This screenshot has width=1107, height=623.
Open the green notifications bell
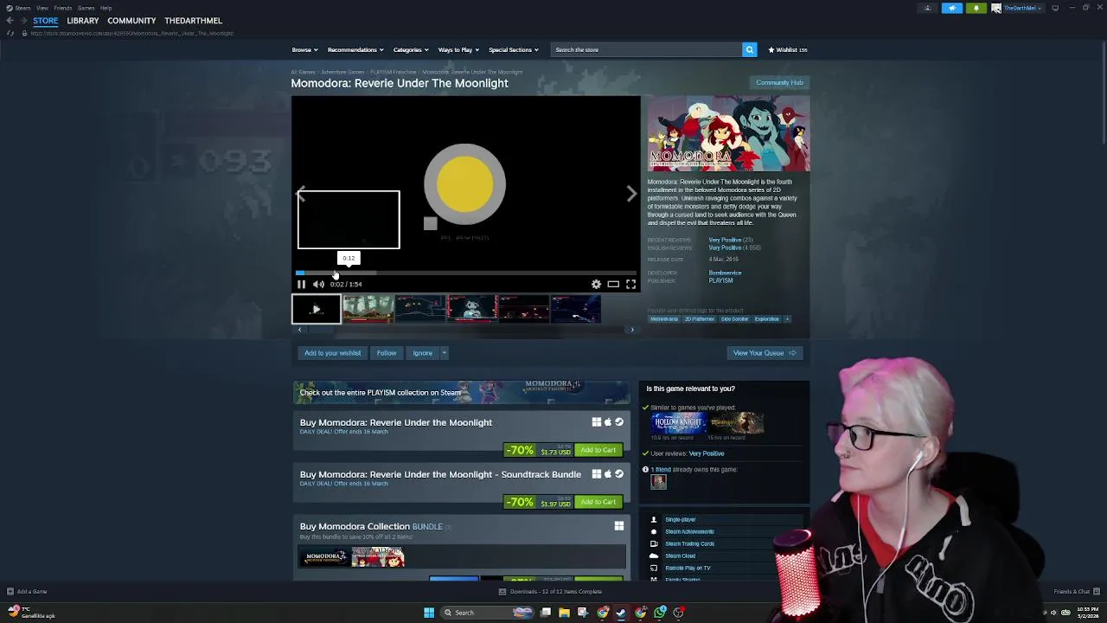(976, 8)
